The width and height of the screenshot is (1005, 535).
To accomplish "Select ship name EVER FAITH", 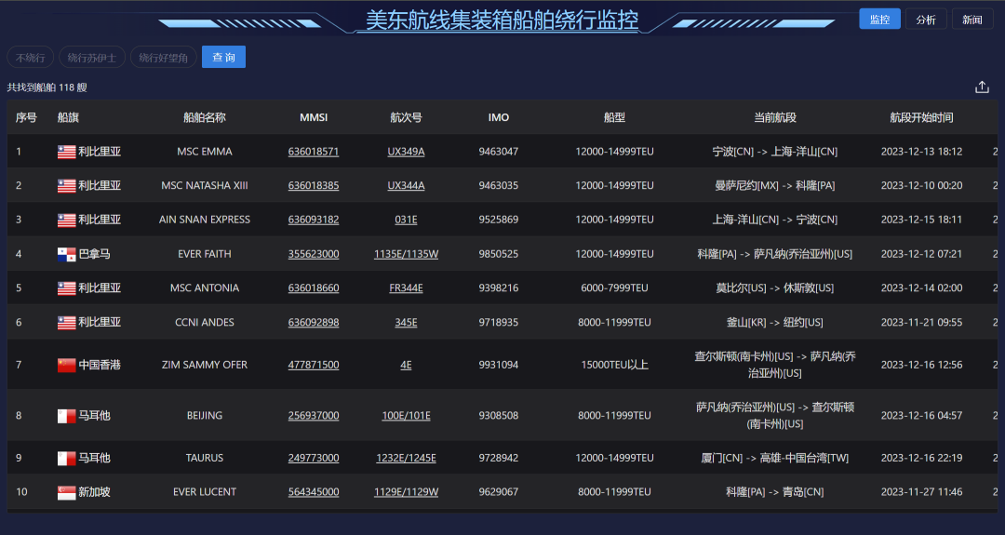I will pyautogui.click(x=205, y=254).
